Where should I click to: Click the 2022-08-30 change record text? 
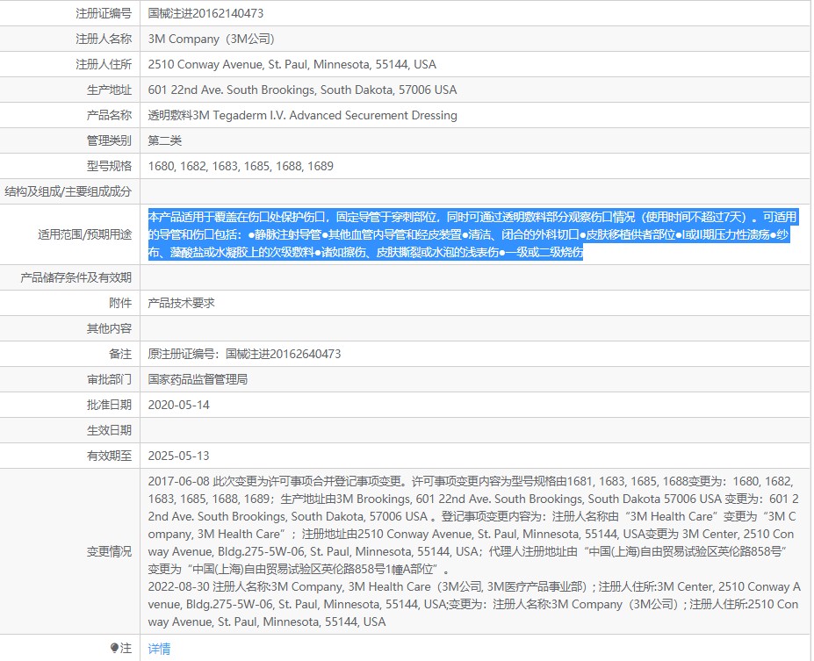pos(474,604)
